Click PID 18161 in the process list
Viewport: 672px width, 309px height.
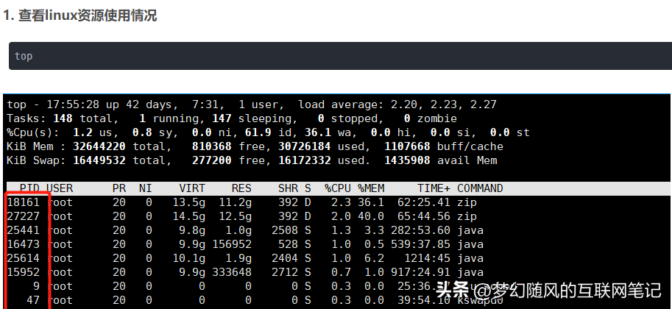click(x=23, y=202)
